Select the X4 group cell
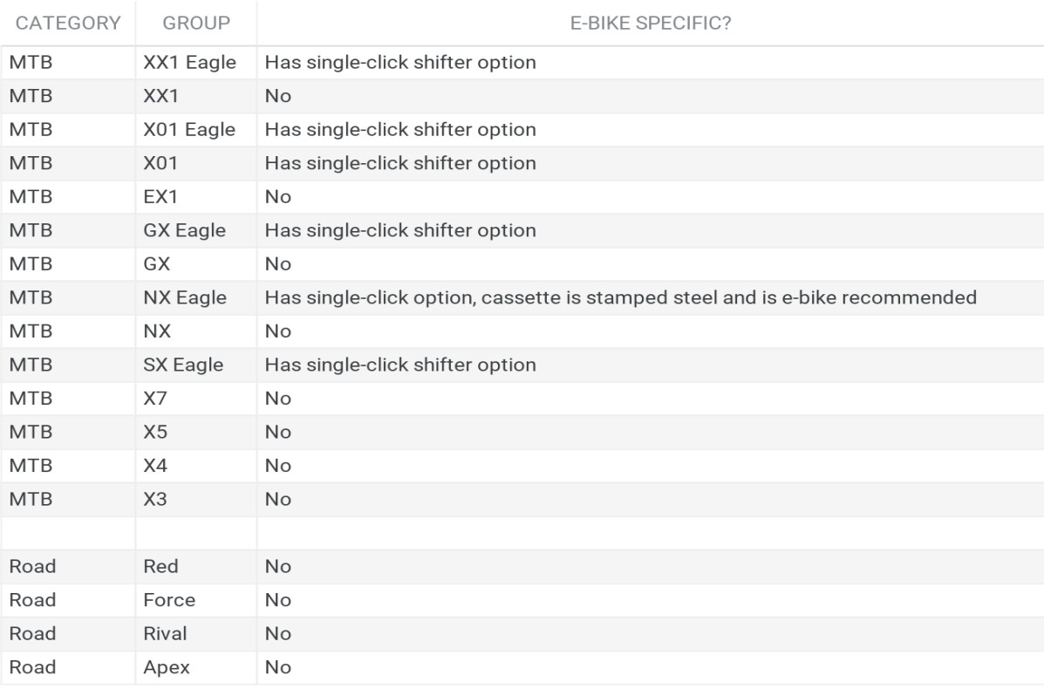Viewport: 1044px width, 696px height. pos(196,467)
